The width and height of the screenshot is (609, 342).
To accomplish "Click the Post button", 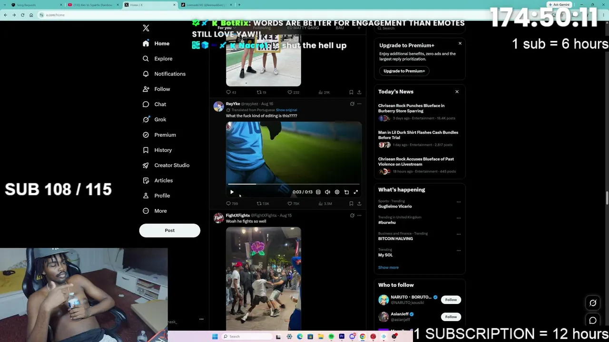I will 169,230.
